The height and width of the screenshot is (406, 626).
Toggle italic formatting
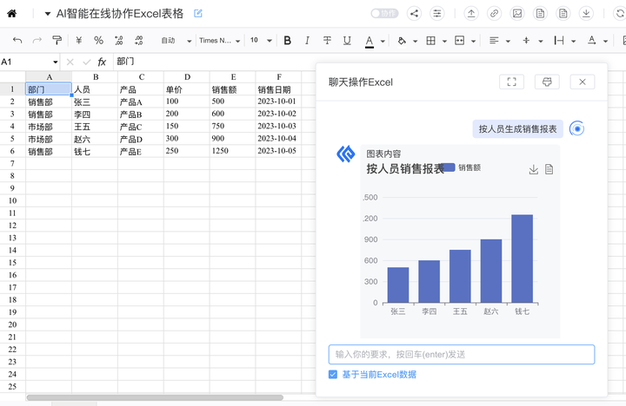tap(307, 40)
